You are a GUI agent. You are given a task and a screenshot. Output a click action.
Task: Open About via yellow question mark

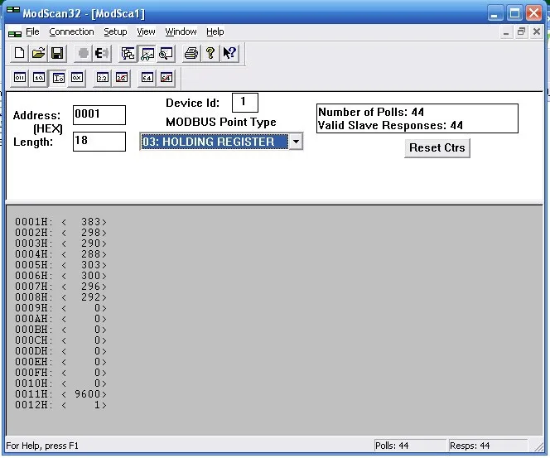point(210,53)
